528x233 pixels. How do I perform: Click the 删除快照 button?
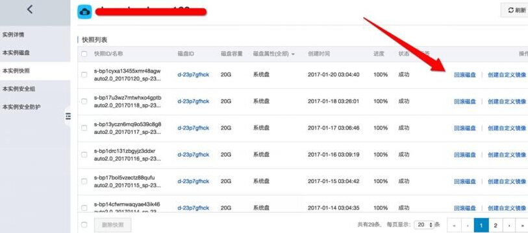click(112, 225)
